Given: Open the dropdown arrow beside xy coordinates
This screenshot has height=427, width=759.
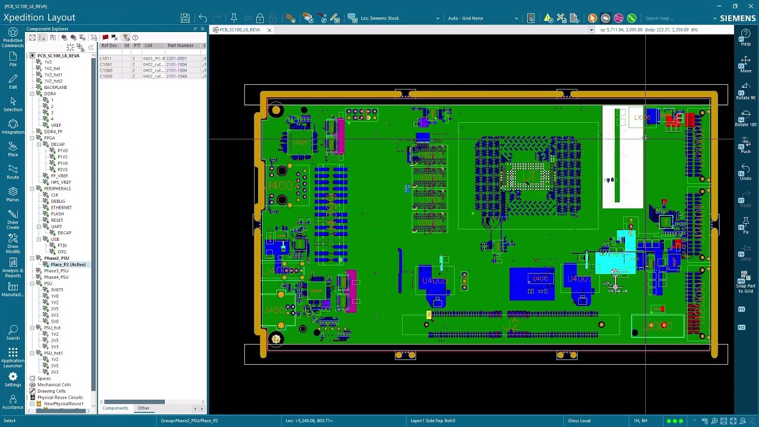Looking at the screenshot, I should [591, 30].
